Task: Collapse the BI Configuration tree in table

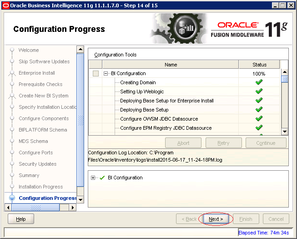Action: [x=106, y=74]
